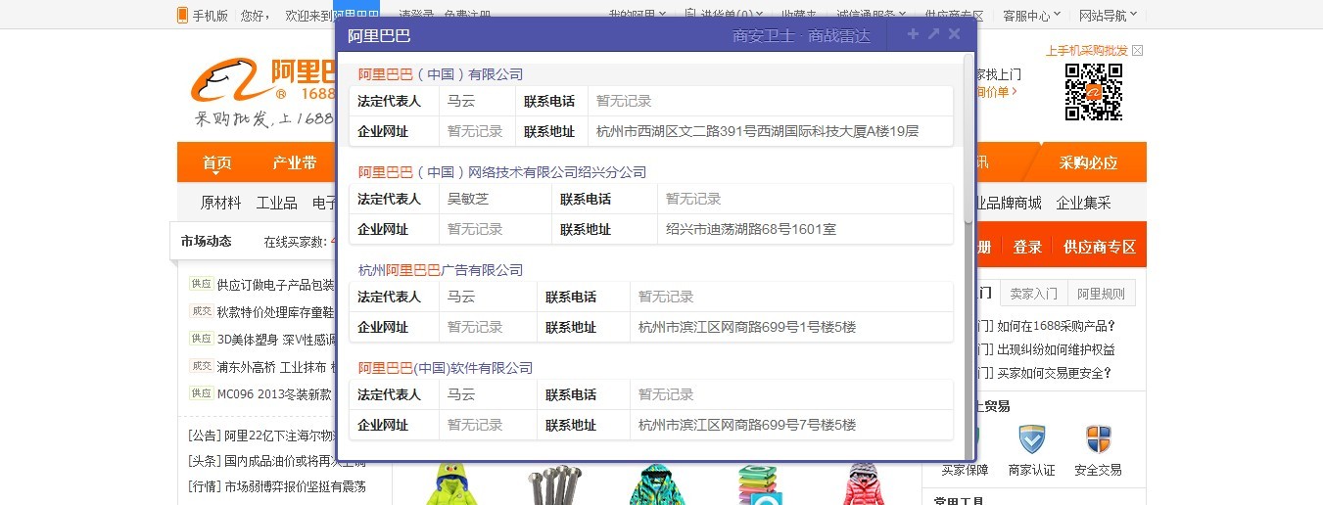Viewport: 1323px width, 505px height.
Task: Open the MC096 2013冬装新款 listing
Action: [276, 394]
